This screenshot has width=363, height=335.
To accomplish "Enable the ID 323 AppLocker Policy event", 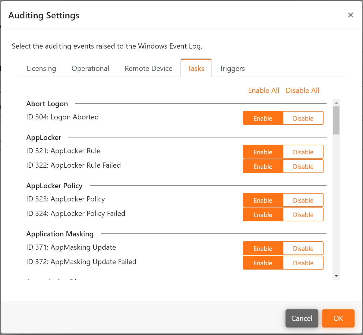I will 263,200.
